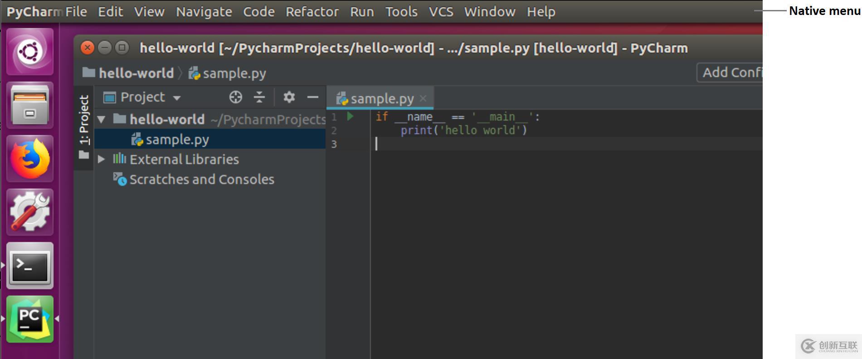Click sample.py in the navigation breadcrumb
This screenshot has width=862, height=359.
234,73
